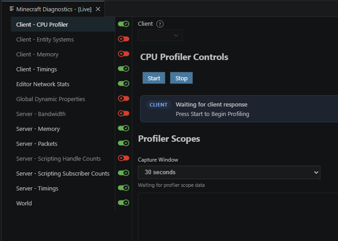Select Server - Scripting Handle Counts entry
This screenshot has width=338, height=241.
click(x=63, y=158)
